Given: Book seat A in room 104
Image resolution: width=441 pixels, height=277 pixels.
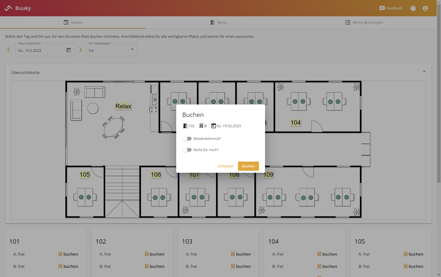Looking at the screenshot, I should pos(327,254).
